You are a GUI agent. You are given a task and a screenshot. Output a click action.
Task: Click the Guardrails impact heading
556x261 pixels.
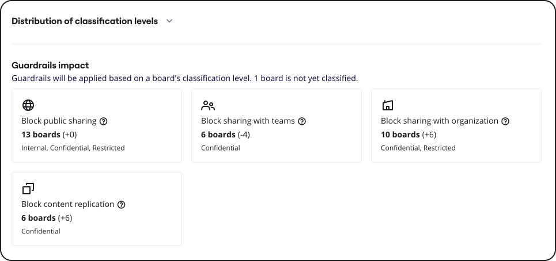pyautogui.click(x=50, y=66)
